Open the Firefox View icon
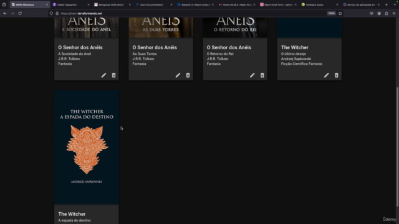Screen dimensions: 399x224 click(x=4, y=4)
